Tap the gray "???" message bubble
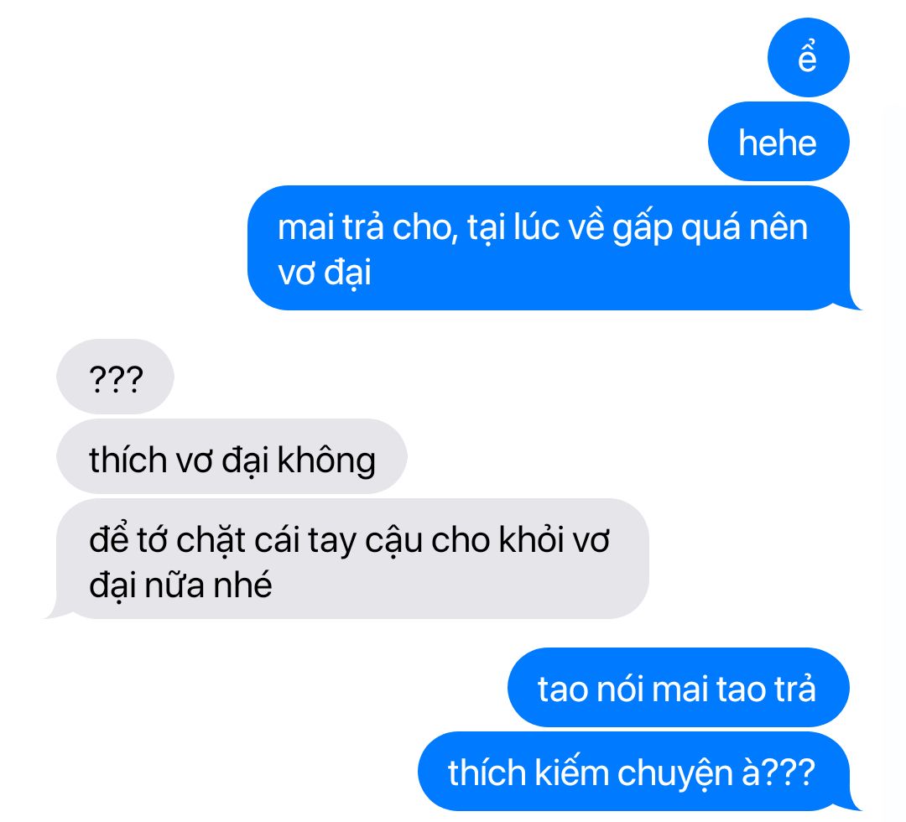The width and height of the screenshot is (906, 822). [115, 377]
